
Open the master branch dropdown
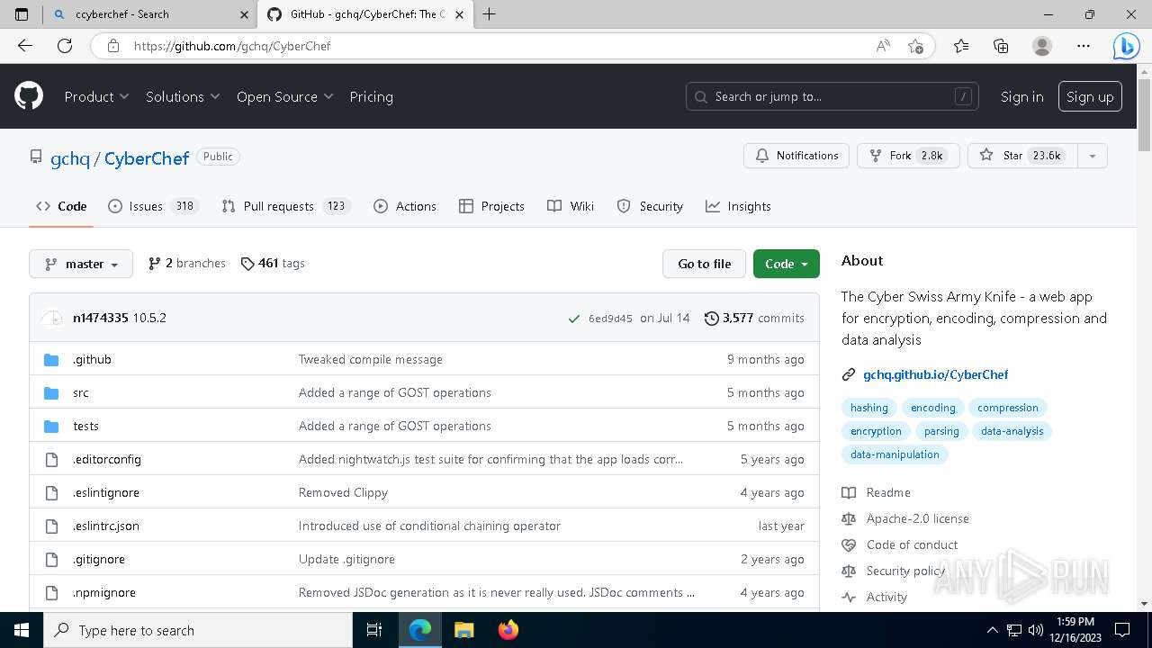[x=81, y=264]
